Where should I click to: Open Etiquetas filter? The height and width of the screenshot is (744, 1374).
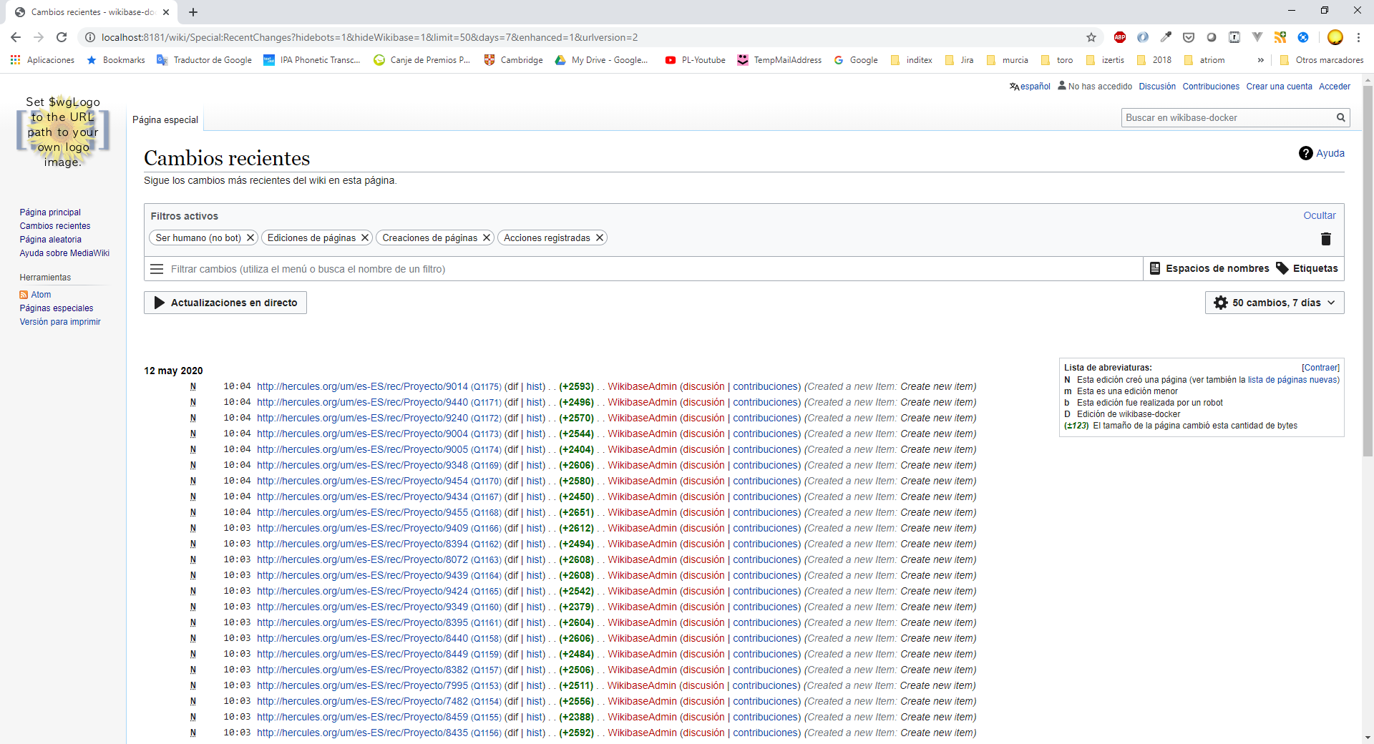(1307, 268)
